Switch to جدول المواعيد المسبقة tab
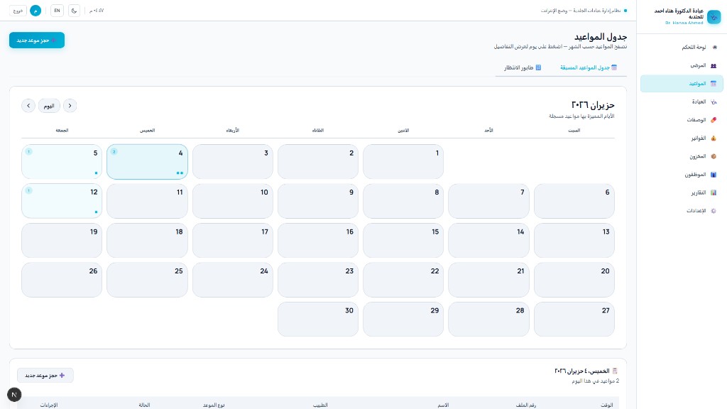 pyautogui.click(x=589, y=67)
